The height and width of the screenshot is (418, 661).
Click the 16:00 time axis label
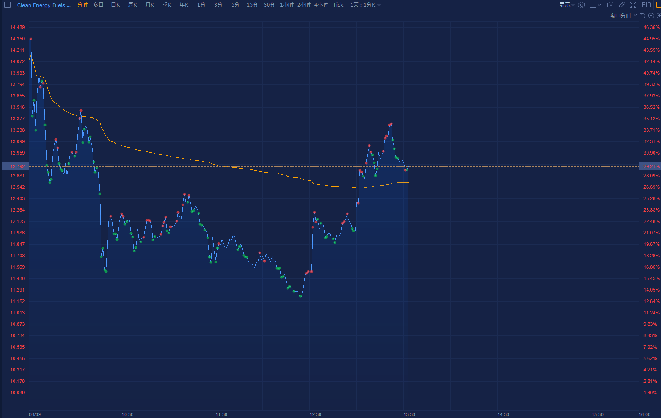pyautogui.click(x=644, y=414)
